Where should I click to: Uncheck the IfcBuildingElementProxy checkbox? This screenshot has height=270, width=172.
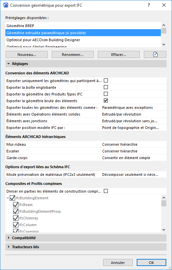coord(16,211)
